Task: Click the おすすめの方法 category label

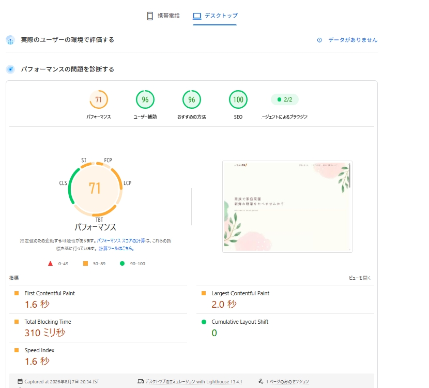Action: 192,117
